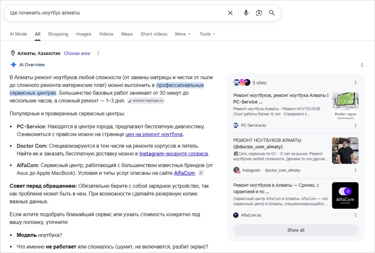Click the doctor_com_almaty source name
375x253 pixels.
[282, 170]
